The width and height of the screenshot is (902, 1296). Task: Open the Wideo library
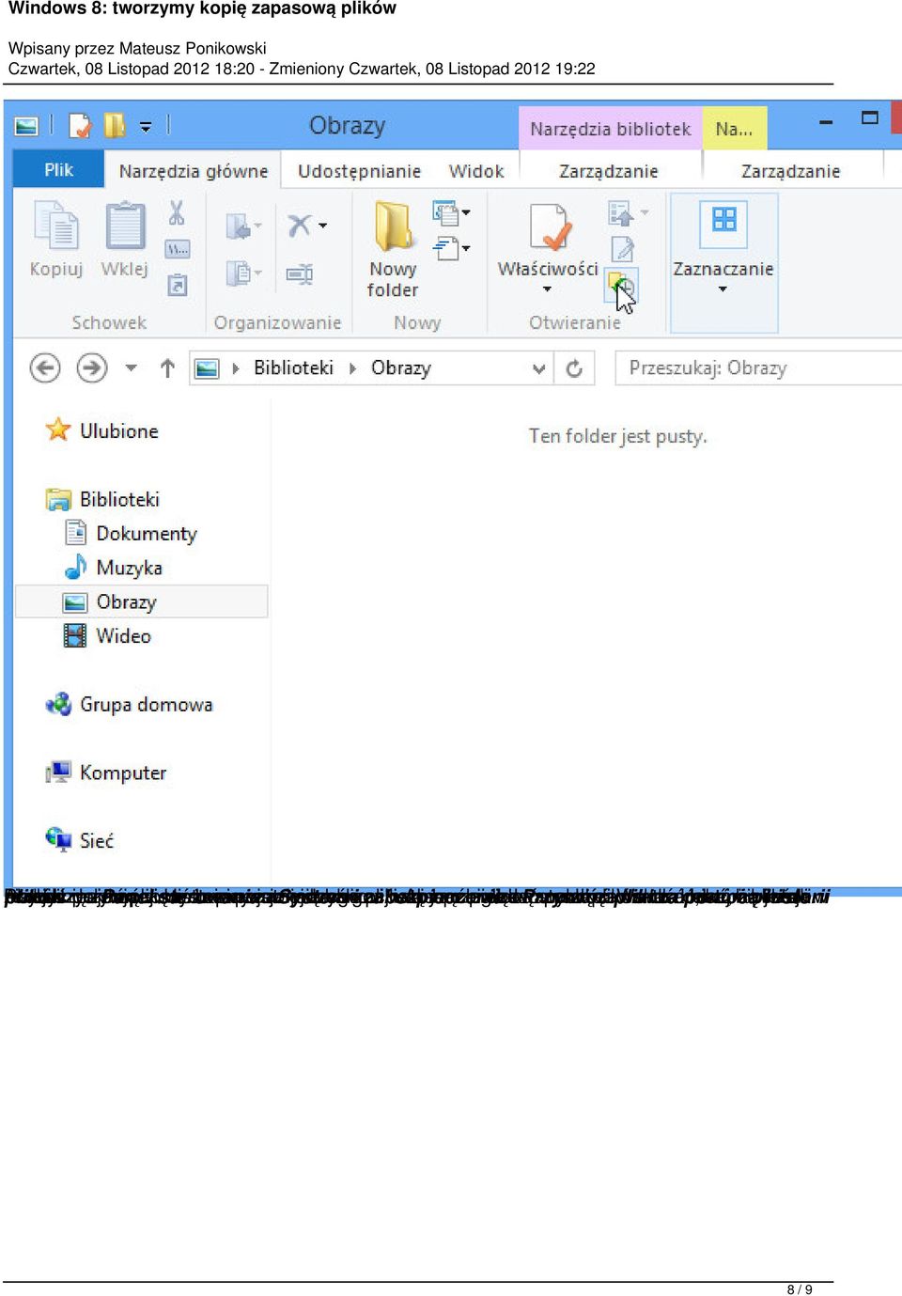tap(107, 636)
